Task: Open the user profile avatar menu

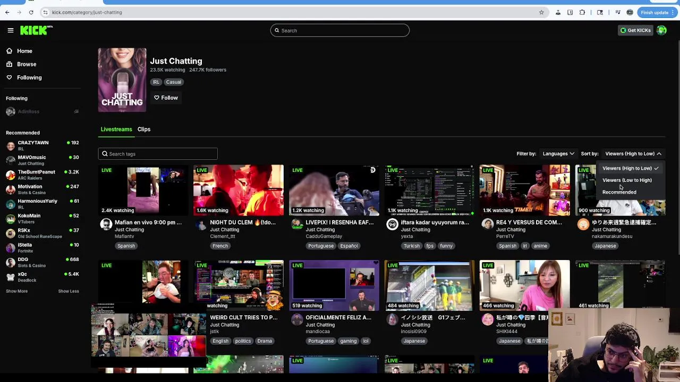Action: point(661,30)
